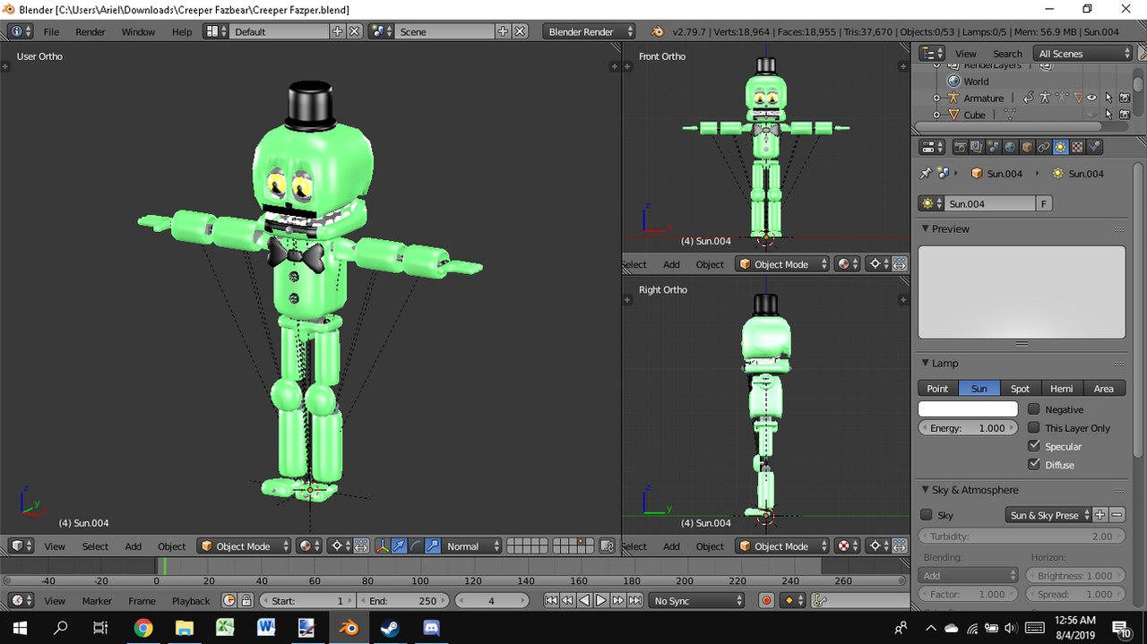The height and width of the screenshot is (644, 1147).
Task: Uncheck the Diffuse lamp checkbox
Action: (x=1034, y=465)
